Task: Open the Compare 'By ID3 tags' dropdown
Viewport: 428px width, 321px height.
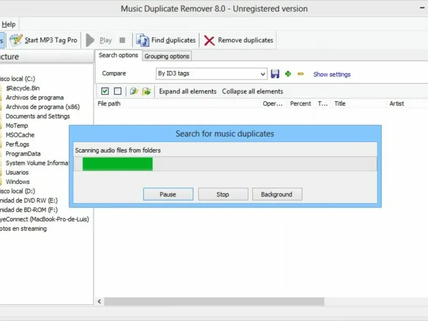Action: point(211,74)
